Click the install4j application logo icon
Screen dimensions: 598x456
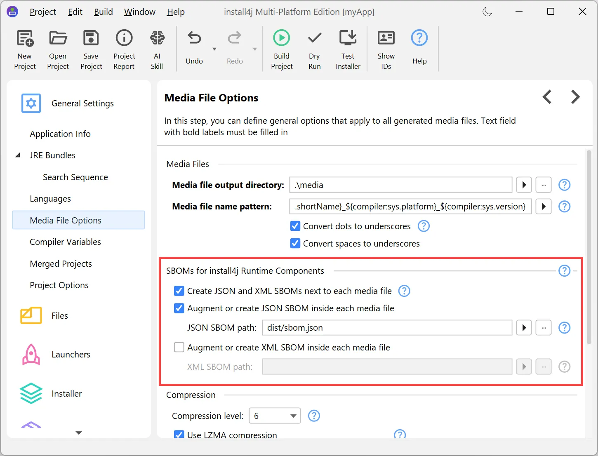(x=12, y=12)
